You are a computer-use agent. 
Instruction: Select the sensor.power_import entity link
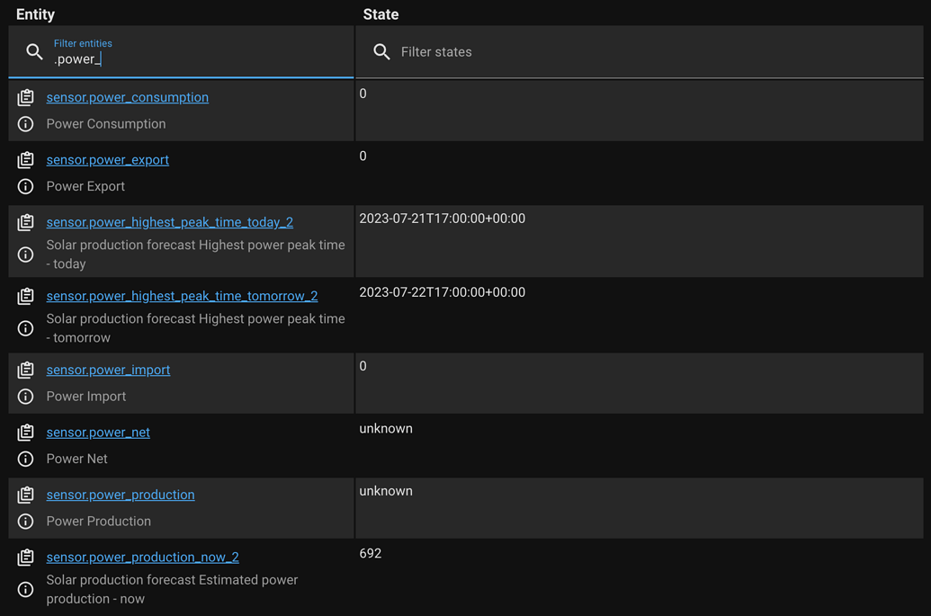pyautogui.click(x=108, y=370)
